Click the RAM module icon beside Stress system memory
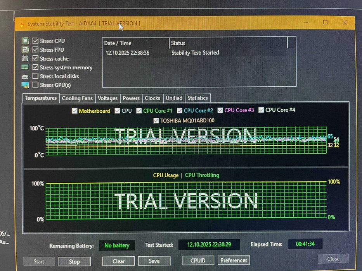The height and width of the screenshot is (271, 362). (25, 67)
